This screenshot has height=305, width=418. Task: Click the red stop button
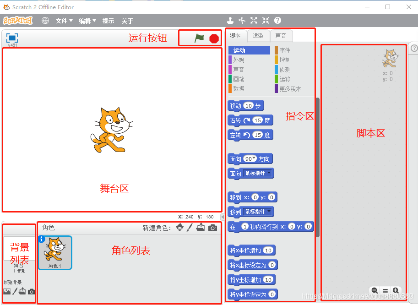214,38
